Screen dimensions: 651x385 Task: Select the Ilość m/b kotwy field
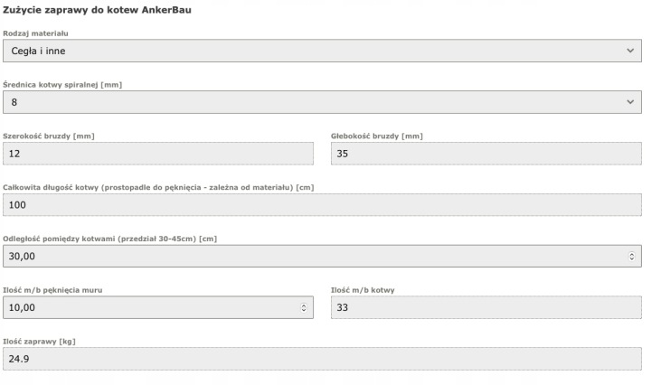point(486,307)
